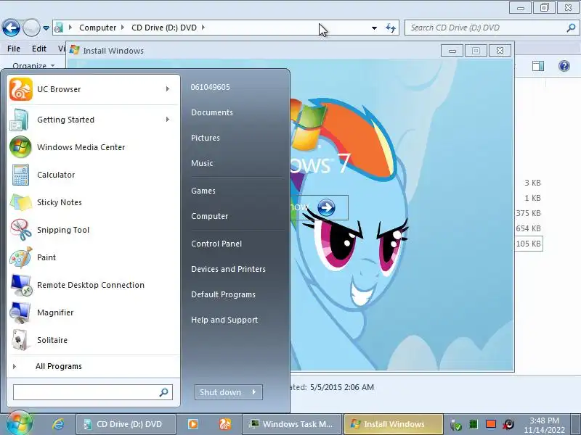Screen dimensions: 581x435
Task: Switch to CD Drive (D:) DVD taskbar button
Action: coord(126,424)
